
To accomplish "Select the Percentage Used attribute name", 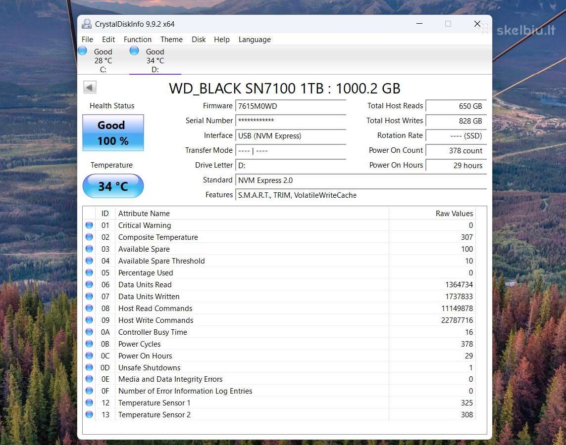I will pos(146,273).
